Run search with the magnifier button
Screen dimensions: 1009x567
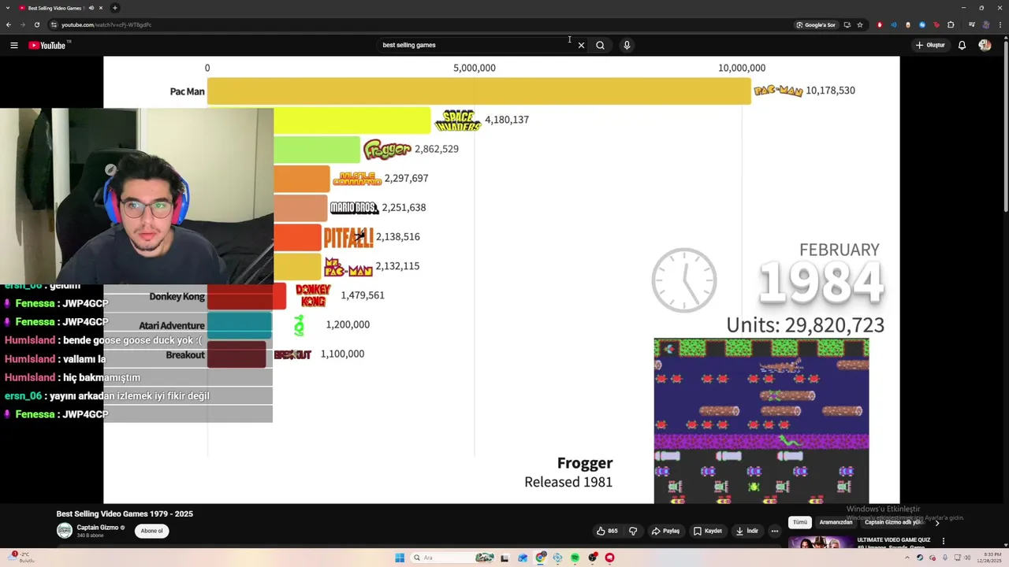tap(600, 45)
